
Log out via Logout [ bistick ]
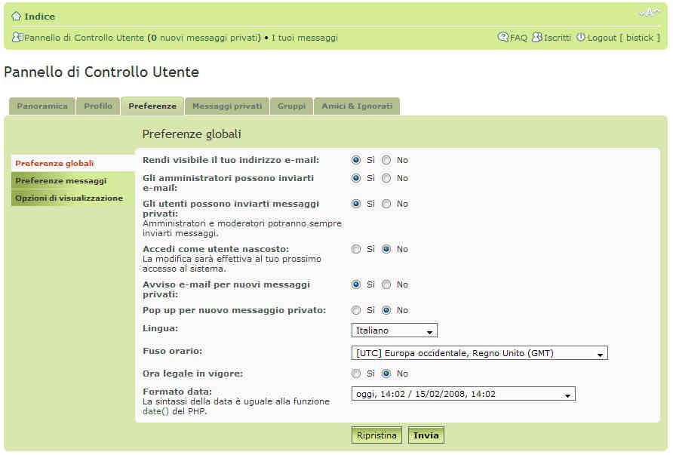click(x=624, y=38)
